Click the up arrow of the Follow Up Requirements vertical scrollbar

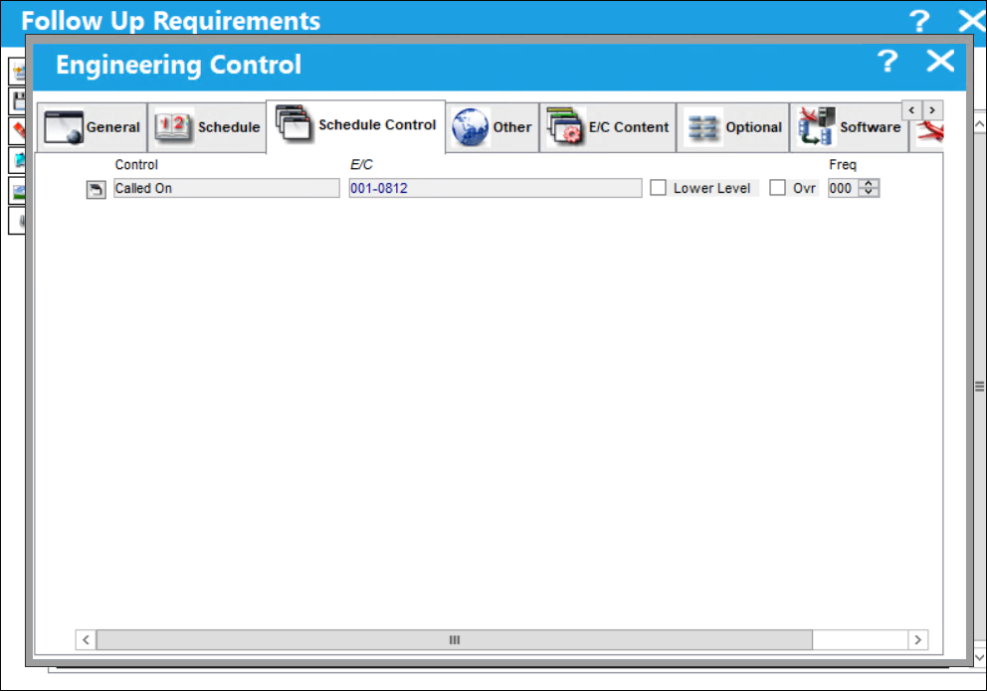[x=980, y=124]
